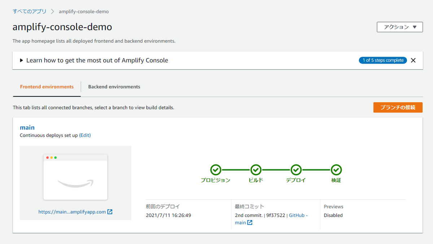This screenshot has width=433, height=244.
Task: Click the amplify-console-demo page heading
Action: pyautogui.click(x=62, y=27)
